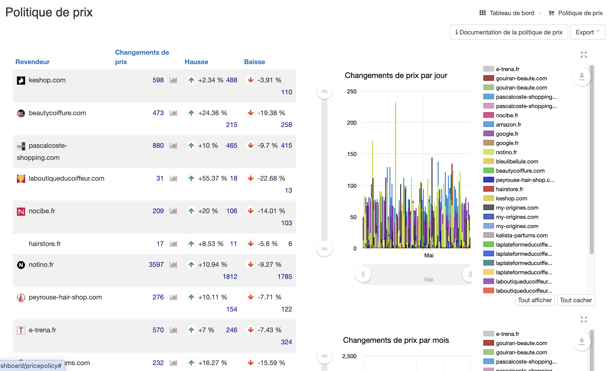Image resolution: width=609 pixels, height=371 pixels.
Task: Open the Export dropdown
Action: 587,32
